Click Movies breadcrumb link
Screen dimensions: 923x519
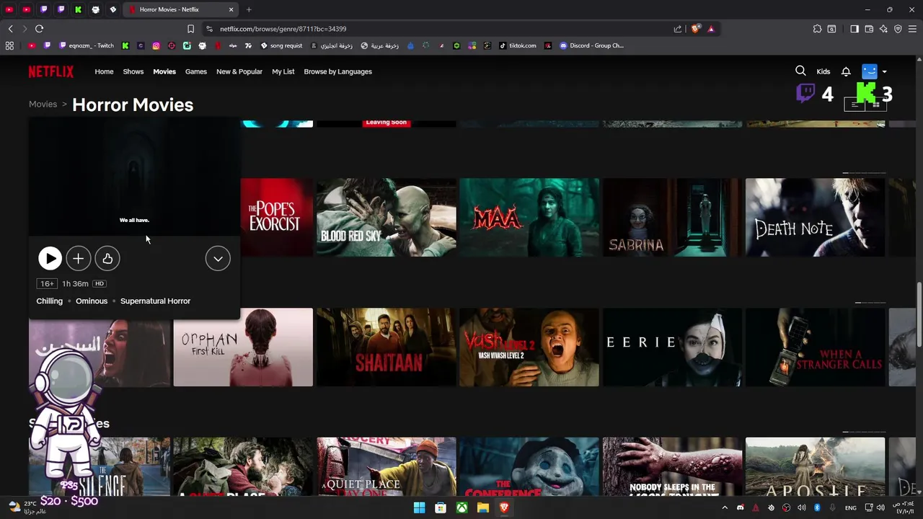(x=43, y=104)
